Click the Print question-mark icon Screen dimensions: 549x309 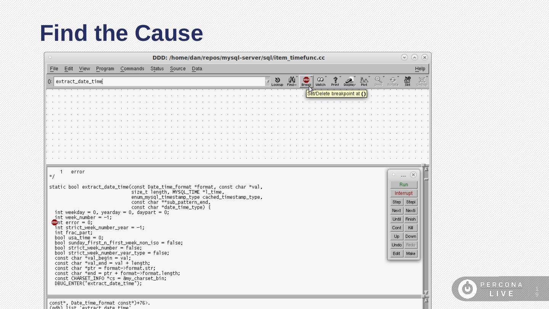335,81
